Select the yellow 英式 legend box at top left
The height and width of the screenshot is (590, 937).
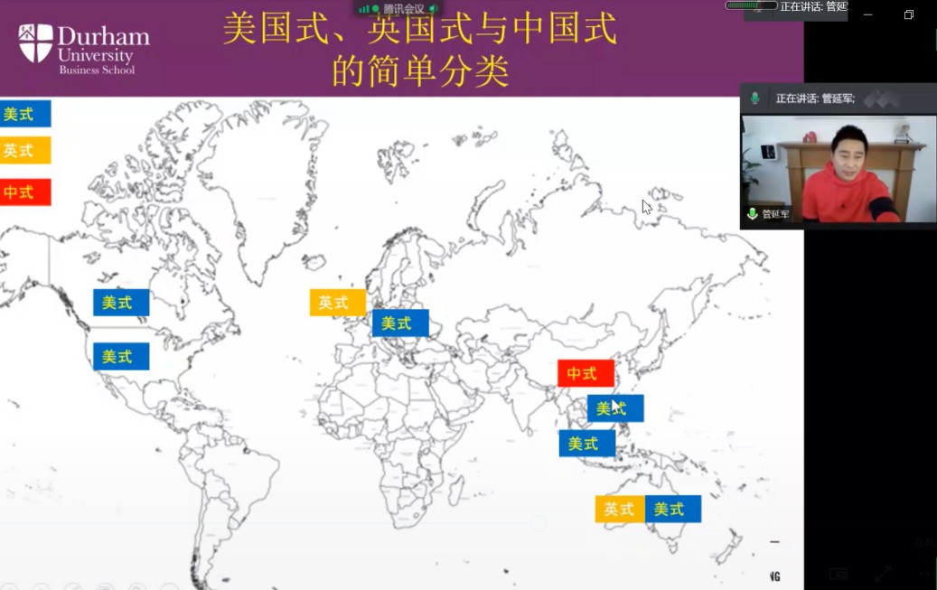point(24,150)
